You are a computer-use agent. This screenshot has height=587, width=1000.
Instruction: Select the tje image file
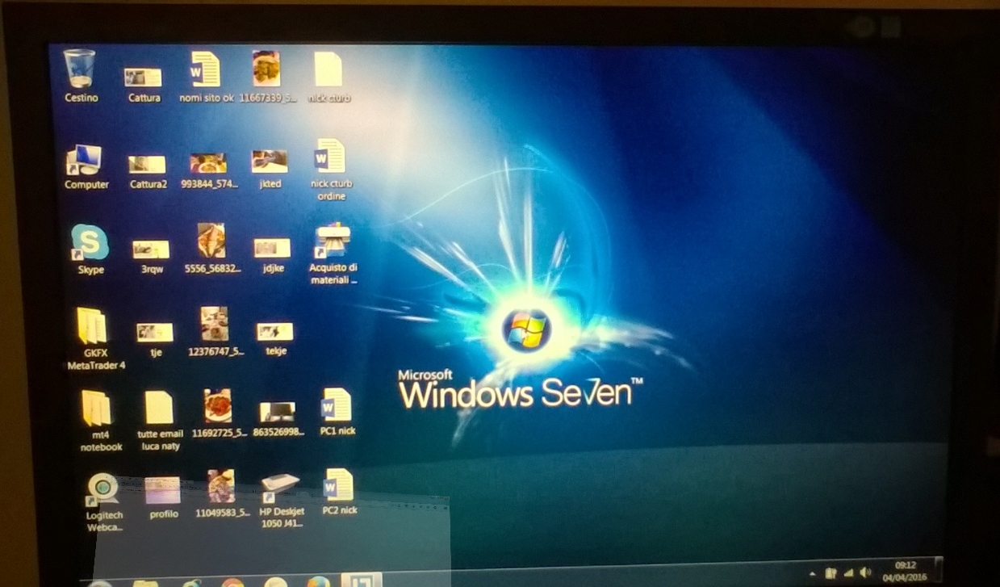point(155,333)
